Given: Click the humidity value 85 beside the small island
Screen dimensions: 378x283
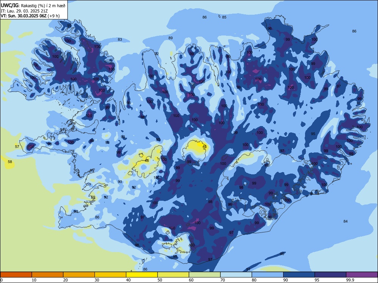Looking at the screenshot, I should (x=224, y=17).
